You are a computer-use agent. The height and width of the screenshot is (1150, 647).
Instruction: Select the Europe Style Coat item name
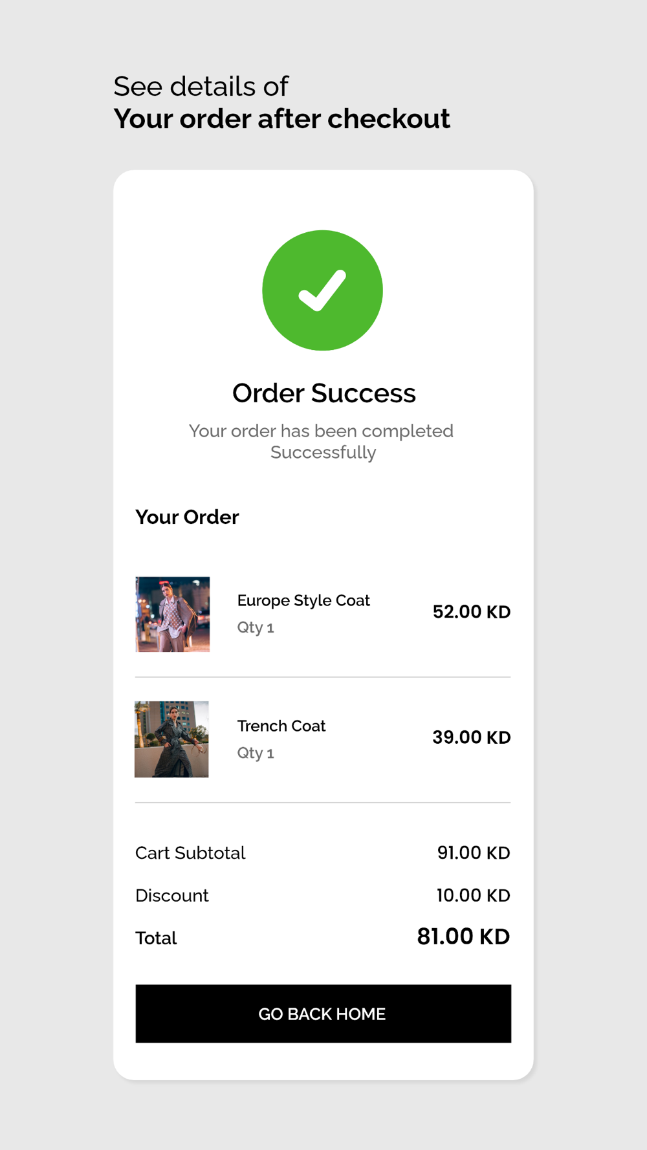303,600
